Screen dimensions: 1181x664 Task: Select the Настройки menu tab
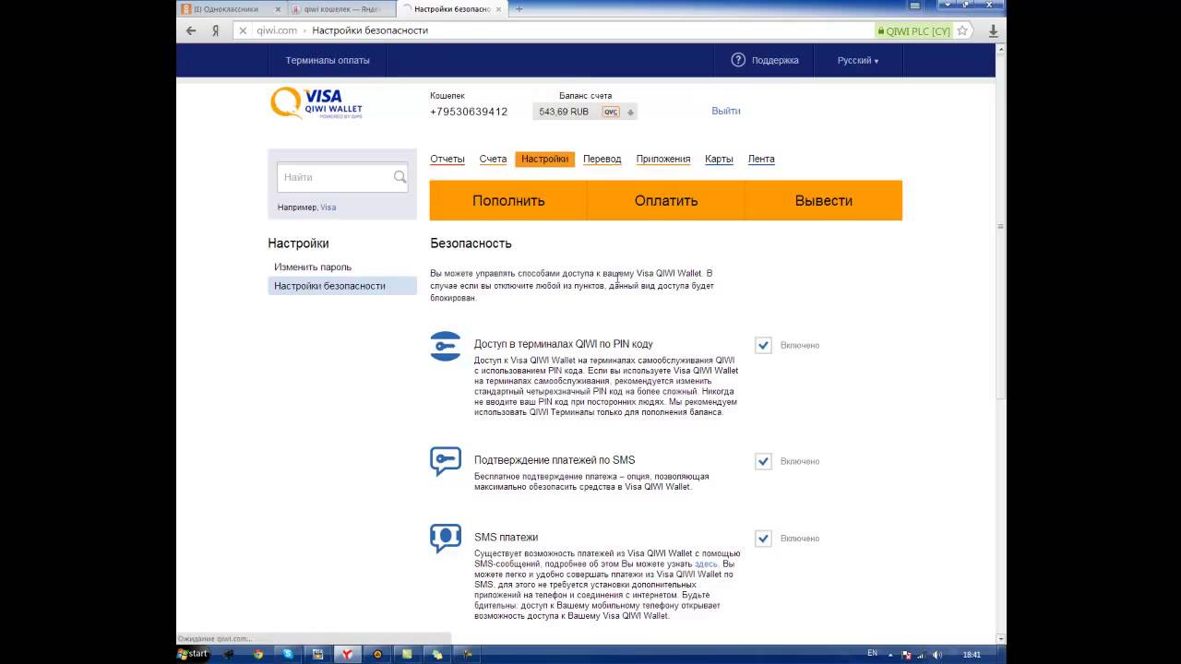(544, 159)
